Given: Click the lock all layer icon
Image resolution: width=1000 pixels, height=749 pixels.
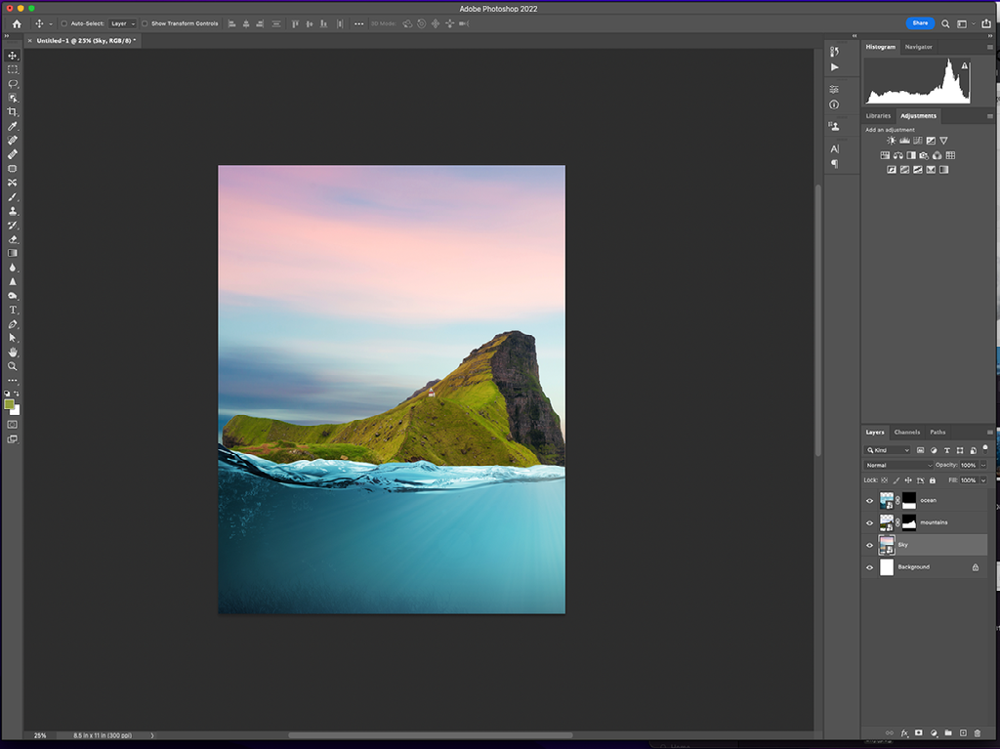Looking at the screenshot, I should coord(933,480).
